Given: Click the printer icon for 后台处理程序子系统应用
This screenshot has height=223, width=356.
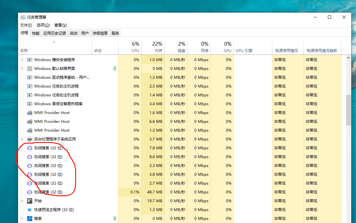Looking at the screenshot, I should point(30,139).
